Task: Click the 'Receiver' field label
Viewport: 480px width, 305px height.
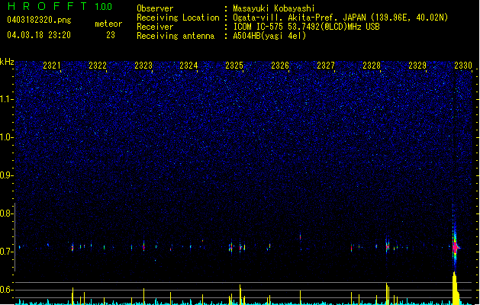Action: tap(155, 27)
